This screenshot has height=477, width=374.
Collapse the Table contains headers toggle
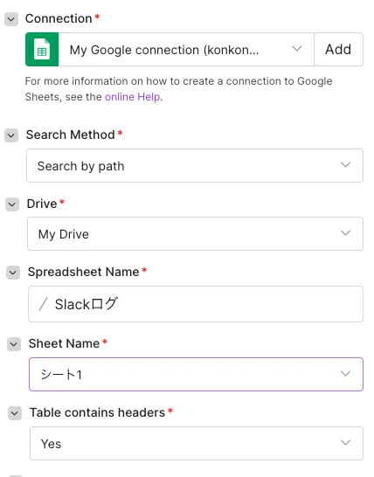[15, 413]
